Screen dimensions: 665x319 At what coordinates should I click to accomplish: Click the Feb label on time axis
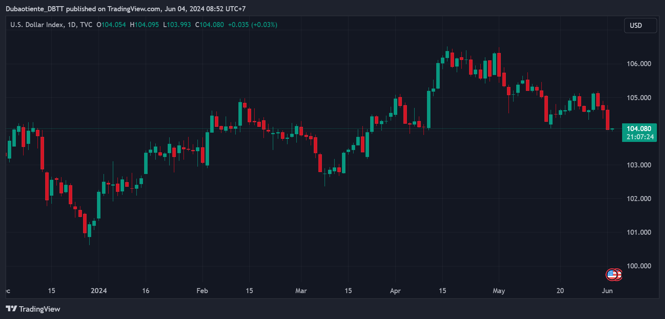pos(202,291)
